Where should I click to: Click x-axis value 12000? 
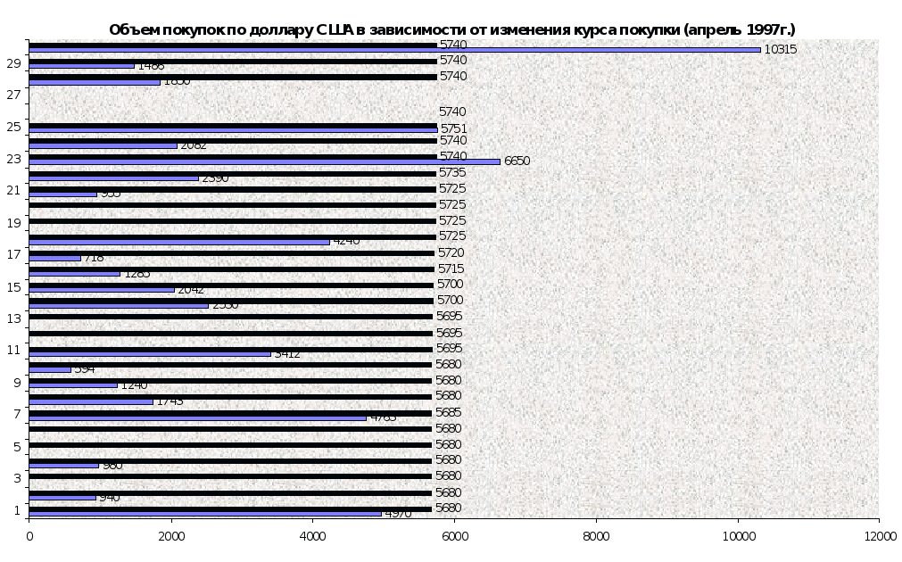879,537
